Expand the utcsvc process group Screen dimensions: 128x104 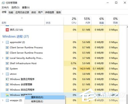(x=3, y=74)
